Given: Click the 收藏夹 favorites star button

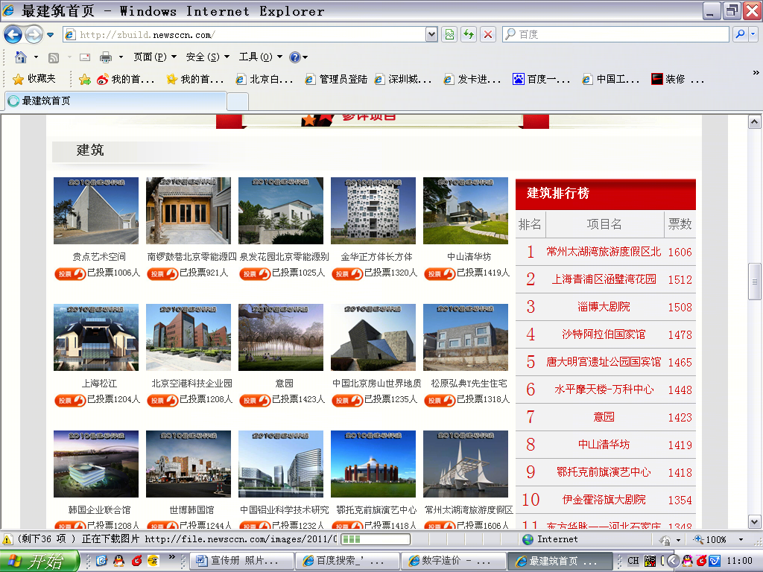Looking at the screenshot, I should coord(34,79).
